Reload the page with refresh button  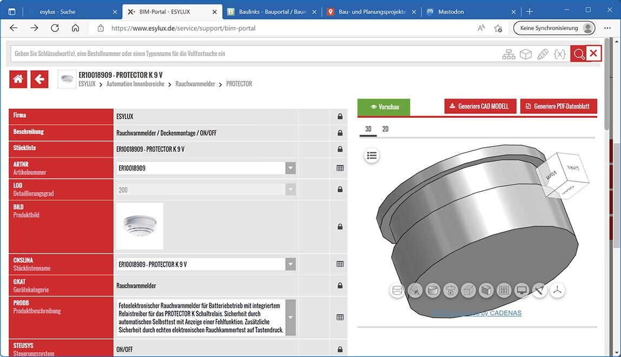coord(55,28)
